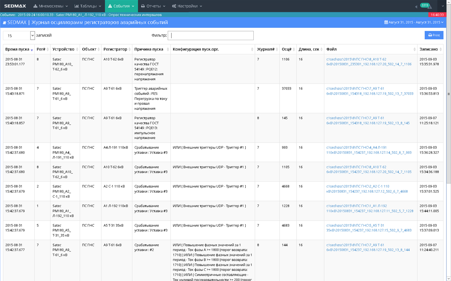The image size is (451, 281).
Task: Open the Отчеты menu
Action: [x=153, y=6]
